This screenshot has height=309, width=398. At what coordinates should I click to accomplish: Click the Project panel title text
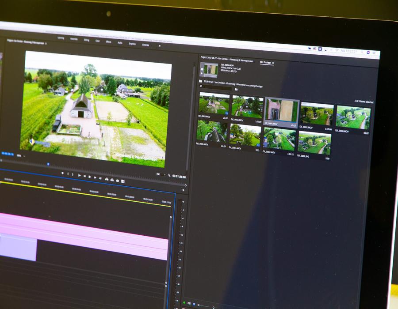[227, 59]
